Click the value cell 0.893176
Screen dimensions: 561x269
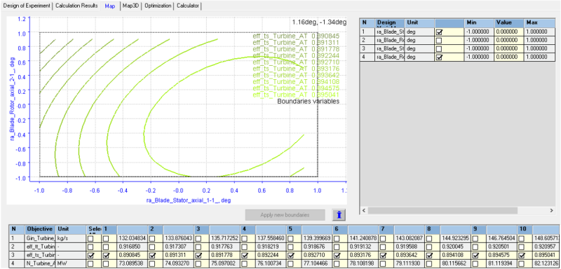coord(363,256)
